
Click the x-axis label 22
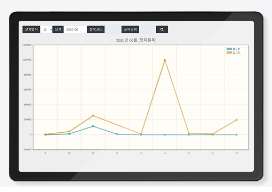click(189, 153)
